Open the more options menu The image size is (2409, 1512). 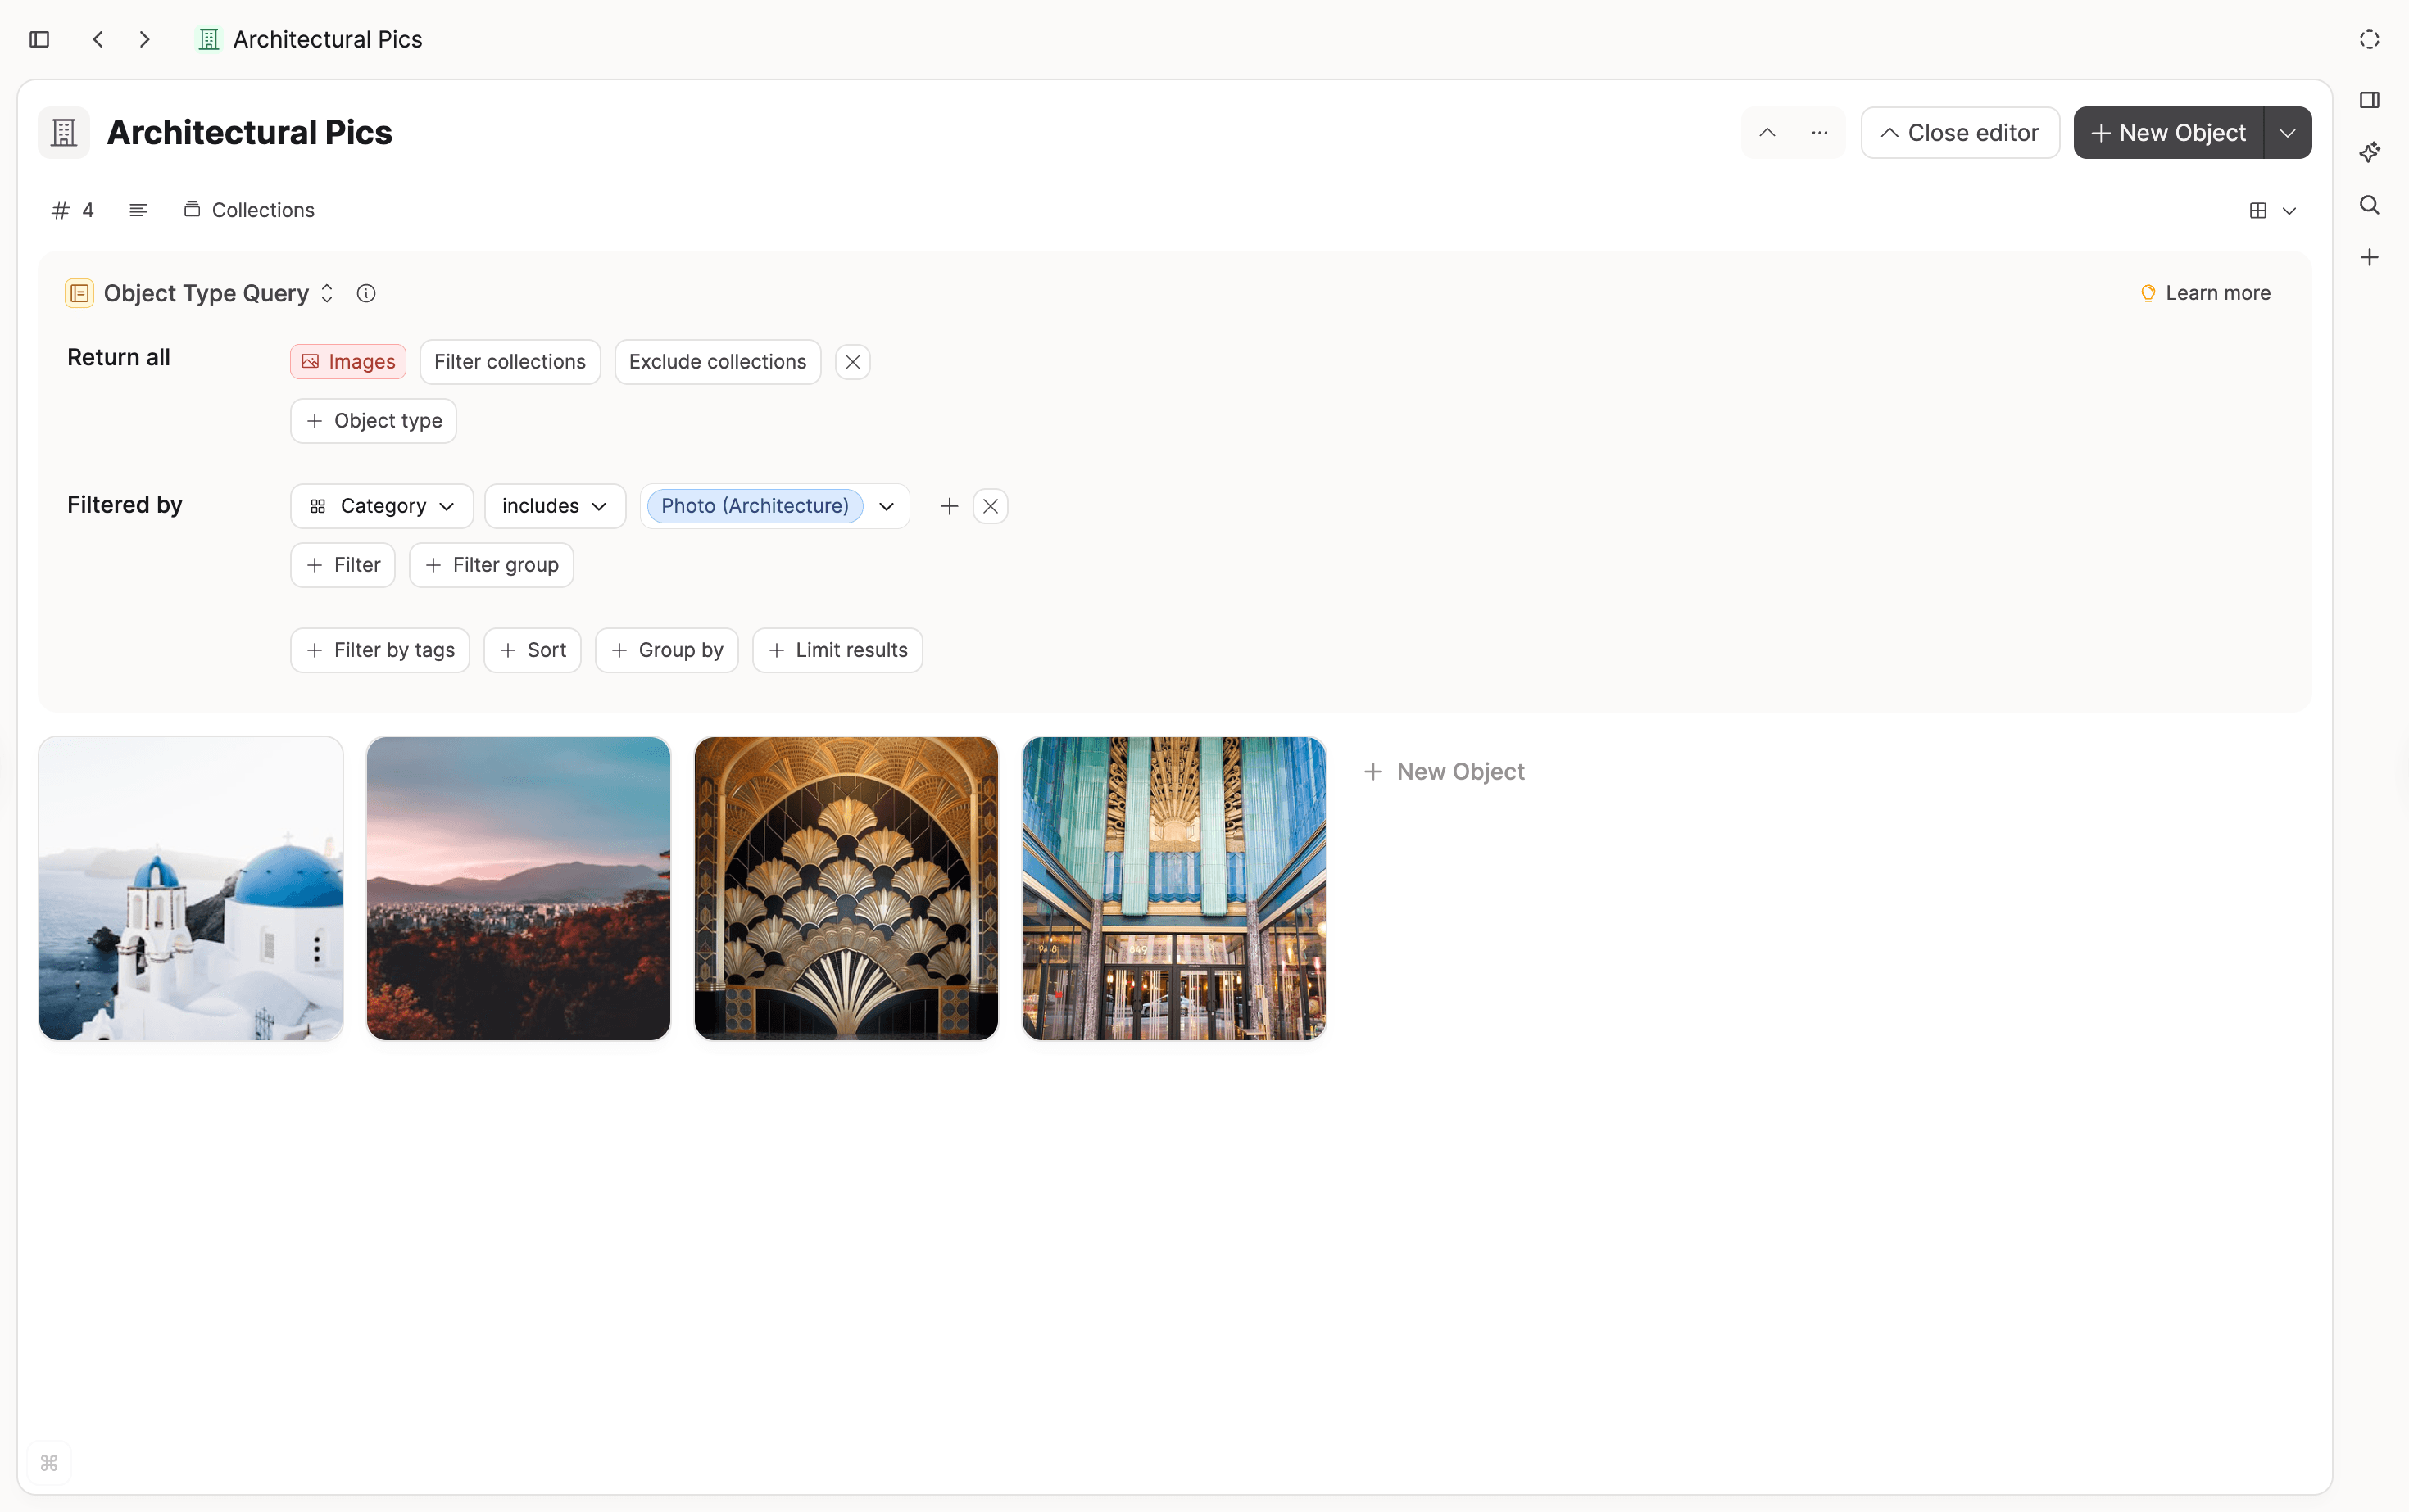pyautogui.click(x=1819, y=132)
